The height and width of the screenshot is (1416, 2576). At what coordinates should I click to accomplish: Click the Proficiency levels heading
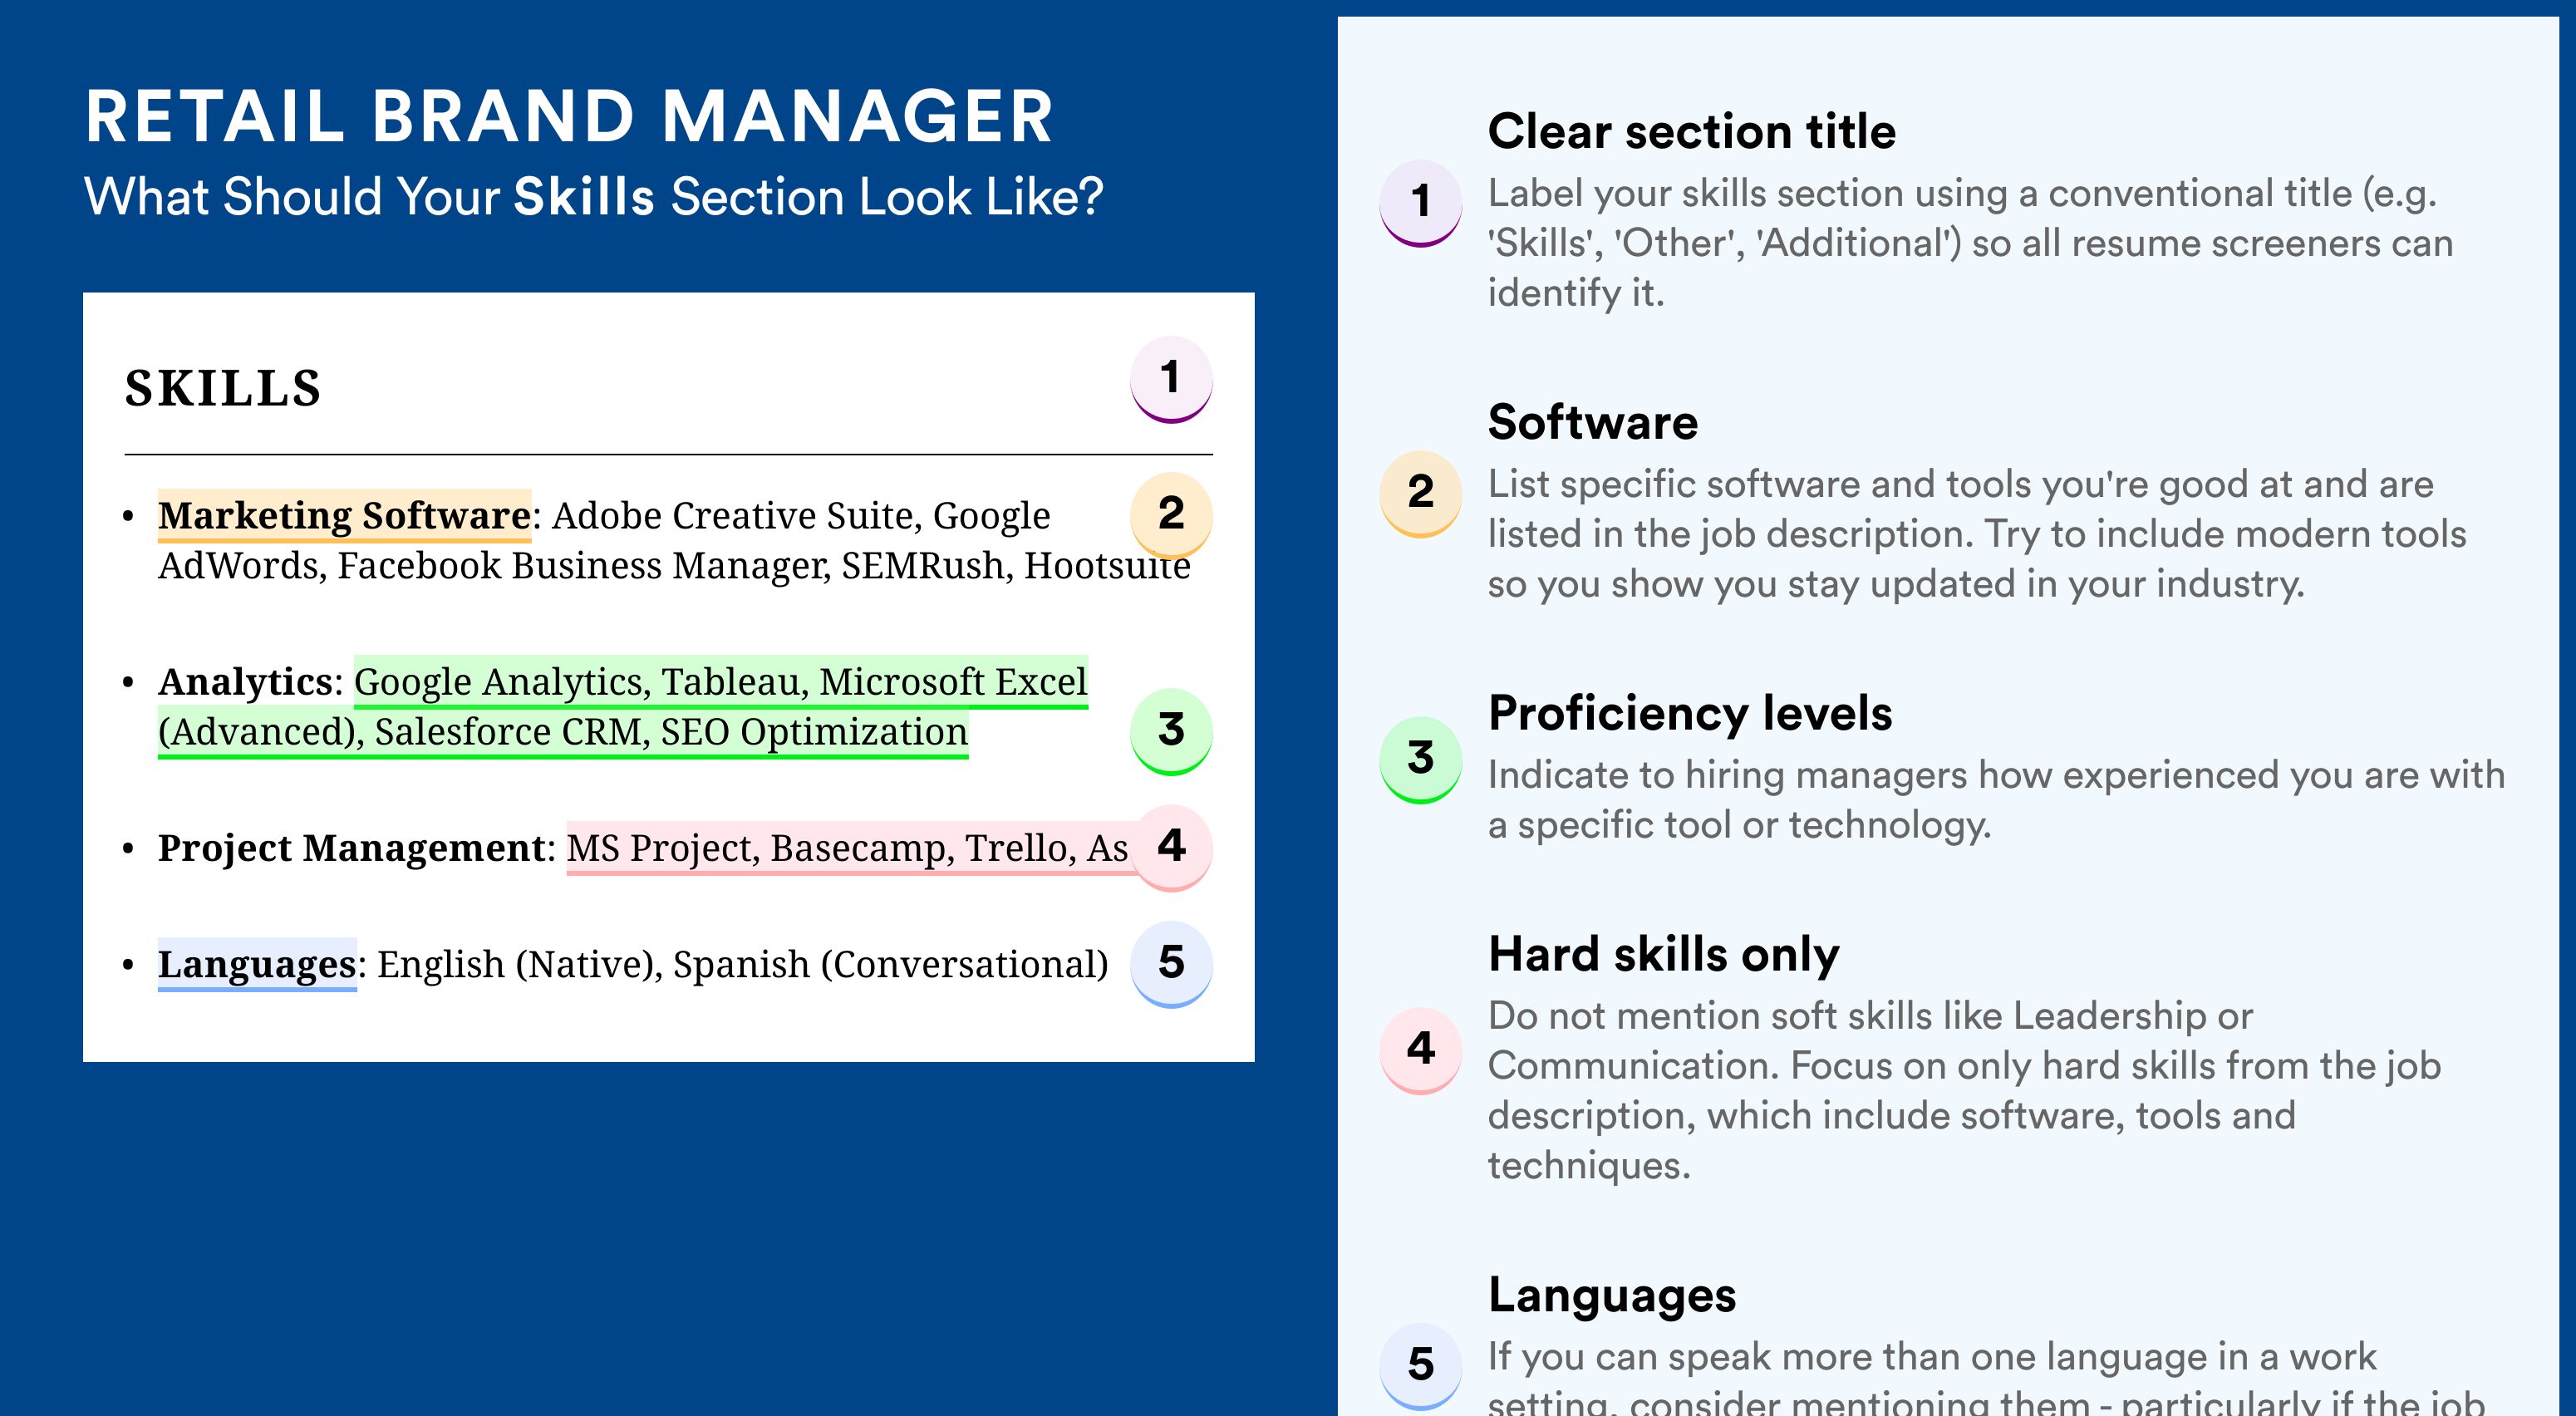tap(1690, 713)
